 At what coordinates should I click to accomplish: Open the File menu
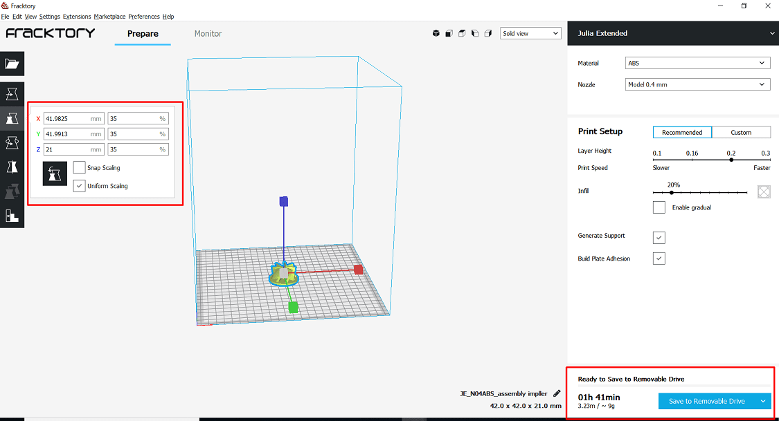5,17
